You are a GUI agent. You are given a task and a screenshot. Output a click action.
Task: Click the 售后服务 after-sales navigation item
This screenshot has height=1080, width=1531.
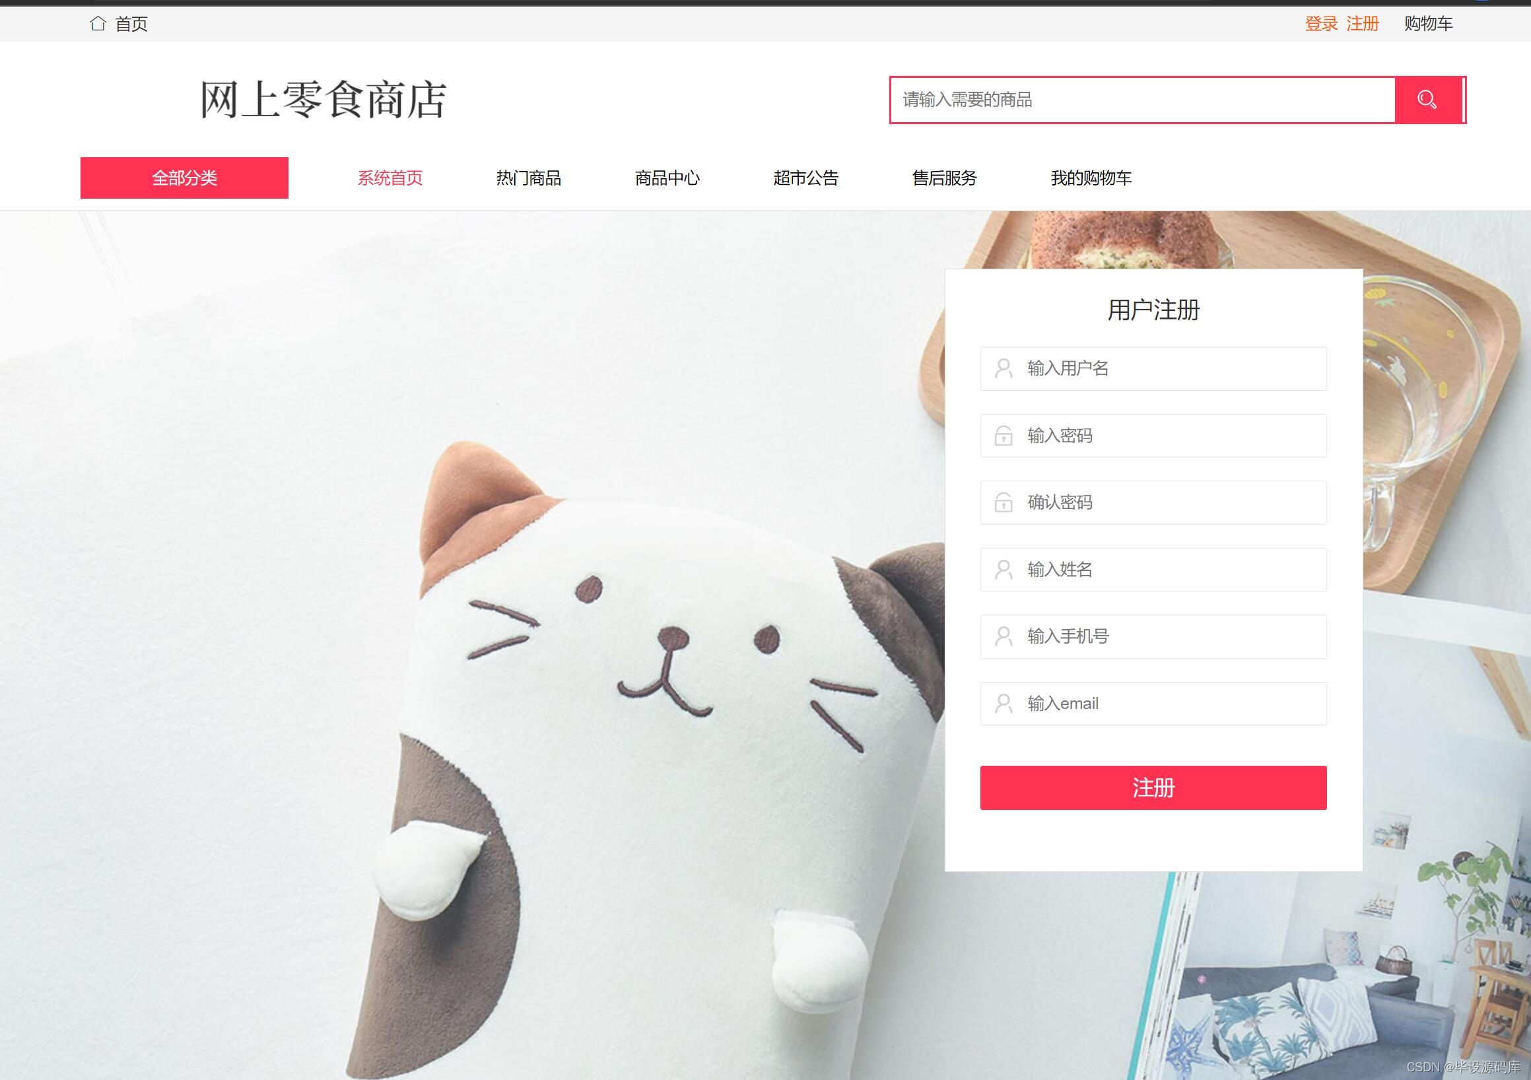(944, 178)
